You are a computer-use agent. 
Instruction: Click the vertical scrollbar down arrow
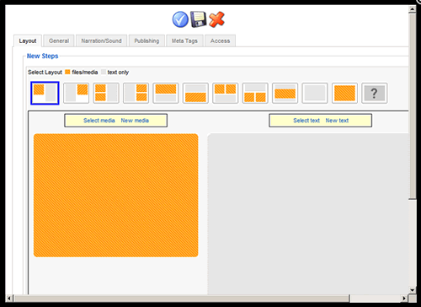[412, 290]
